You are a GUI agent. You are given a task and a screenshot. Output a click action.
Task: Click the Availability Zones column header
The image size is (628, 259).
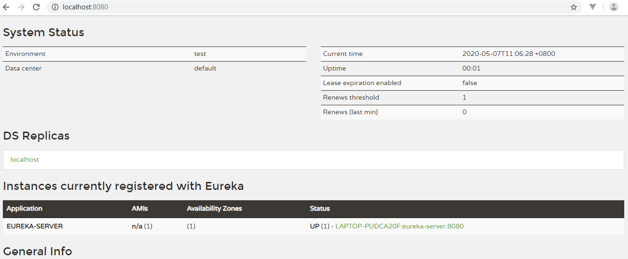click(x=214, y=209)
